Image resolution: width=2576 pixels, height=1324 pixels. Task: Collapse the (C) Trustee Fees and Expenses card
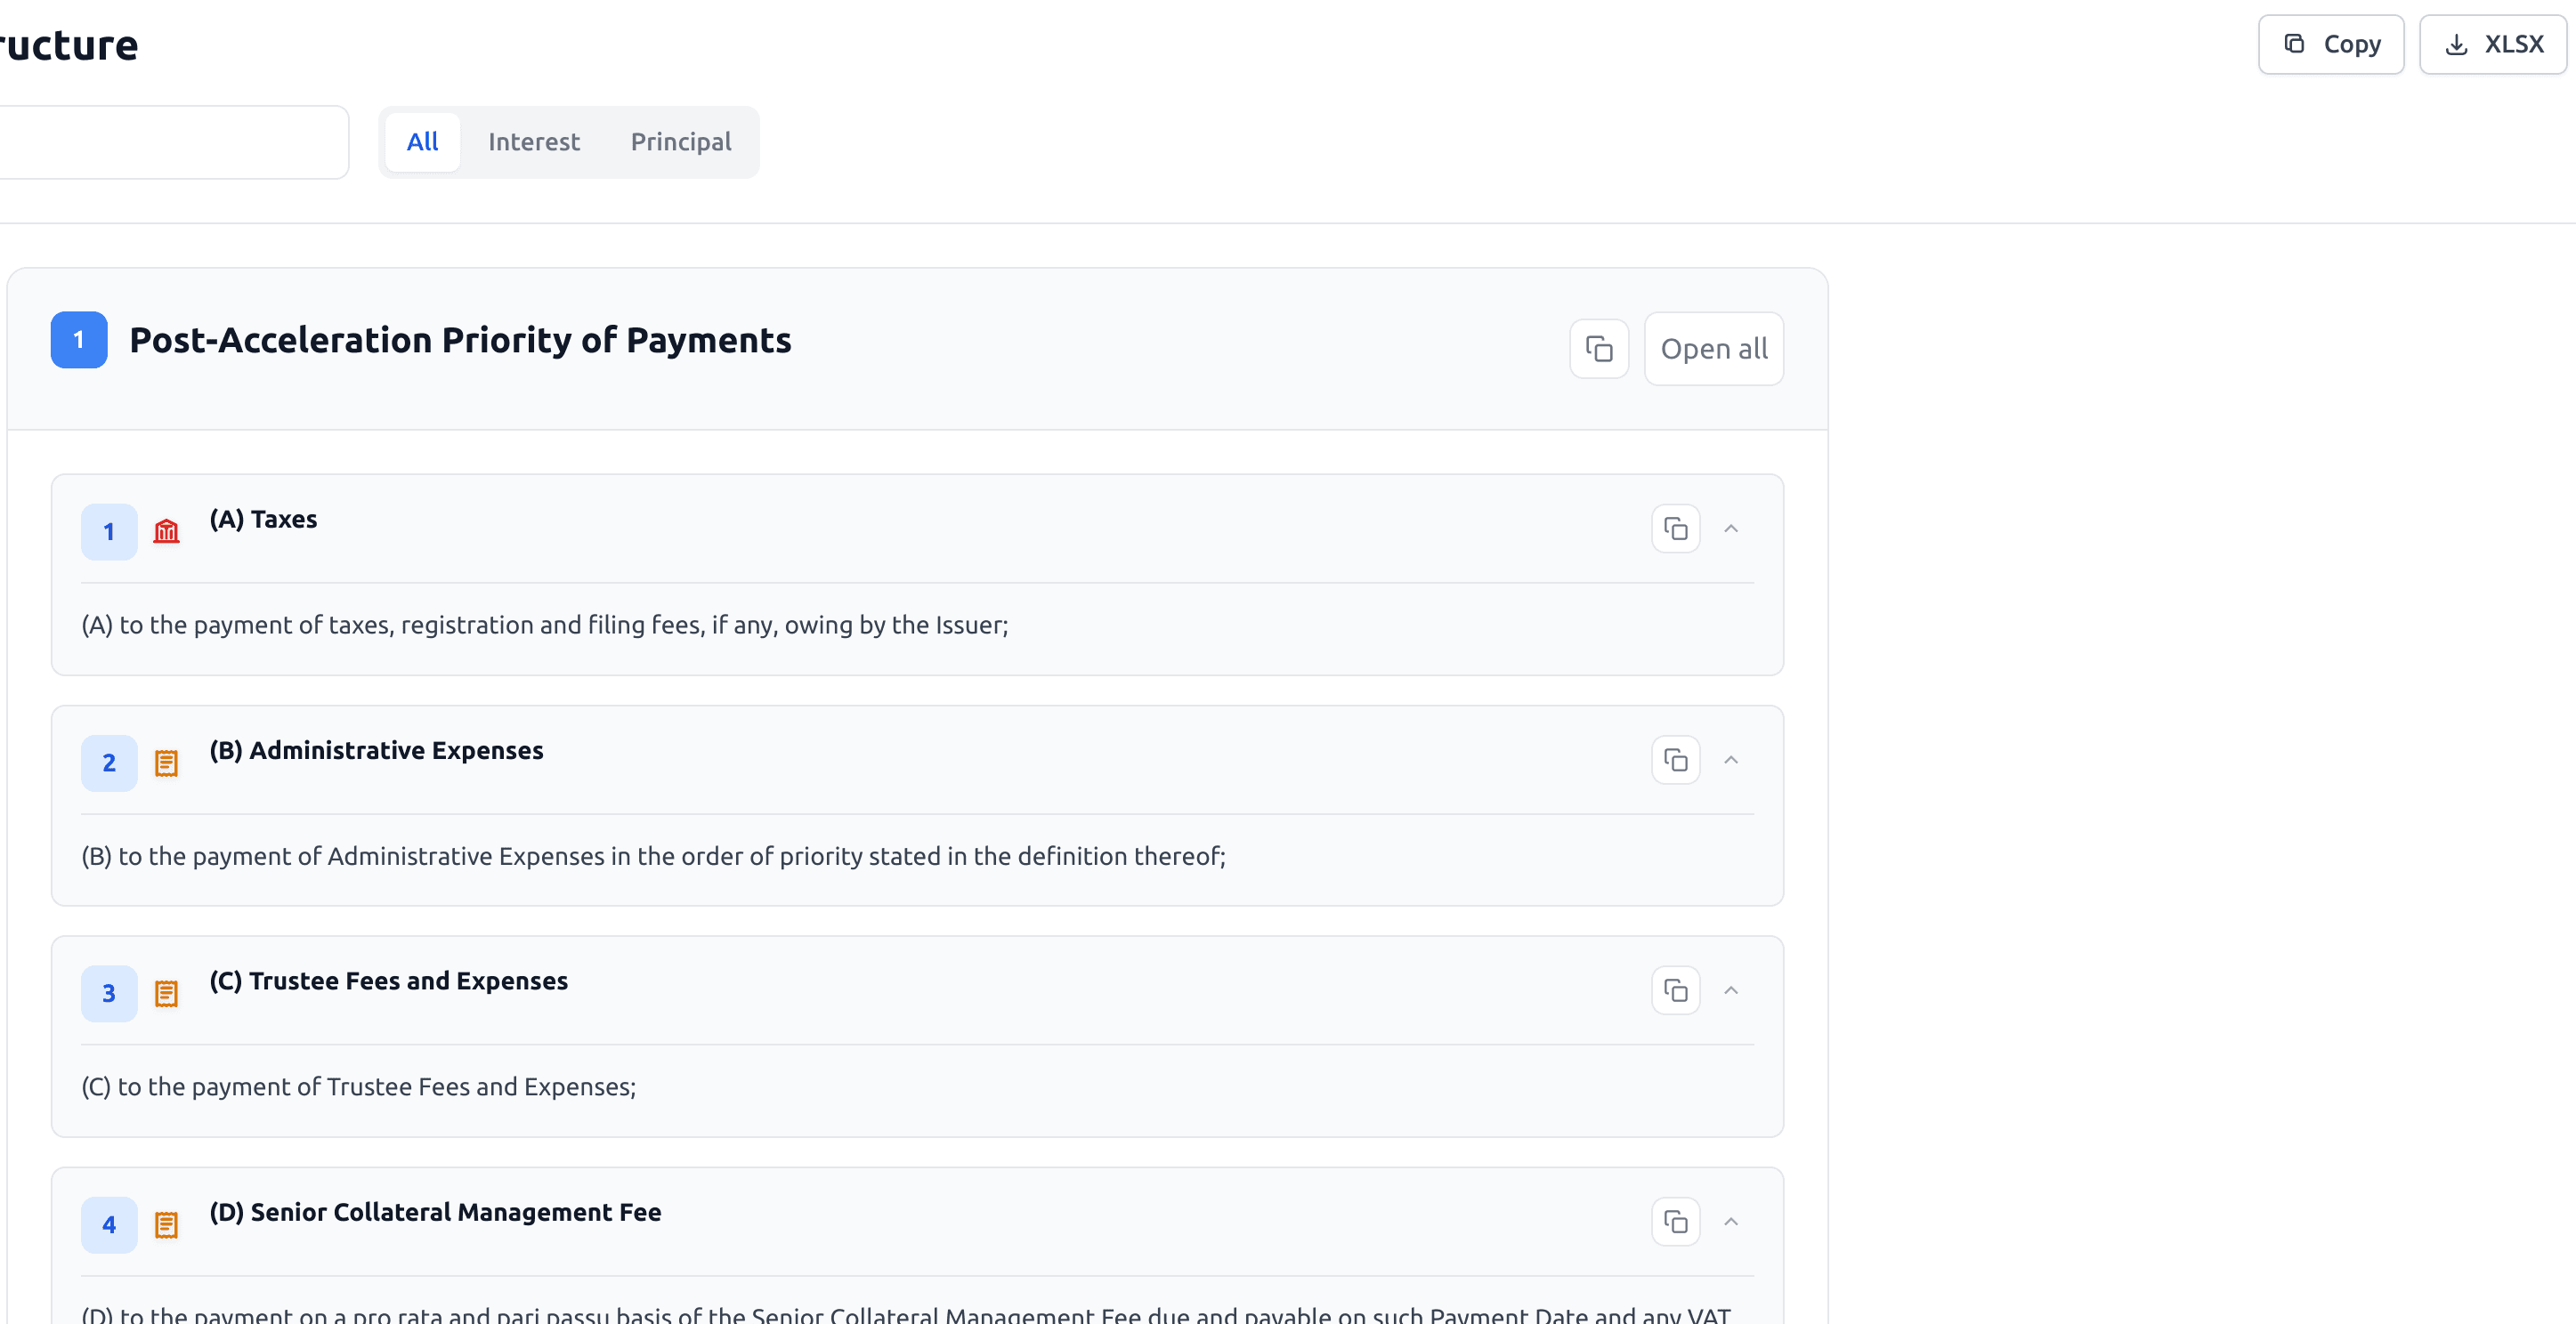pos(1731,990)
